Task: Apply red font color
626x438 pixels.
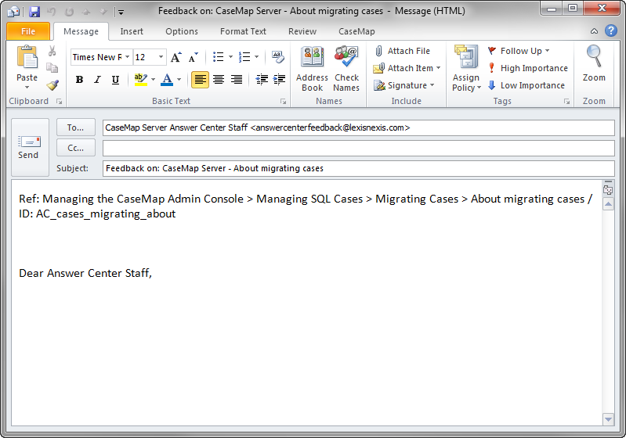Action: point(167,80)
